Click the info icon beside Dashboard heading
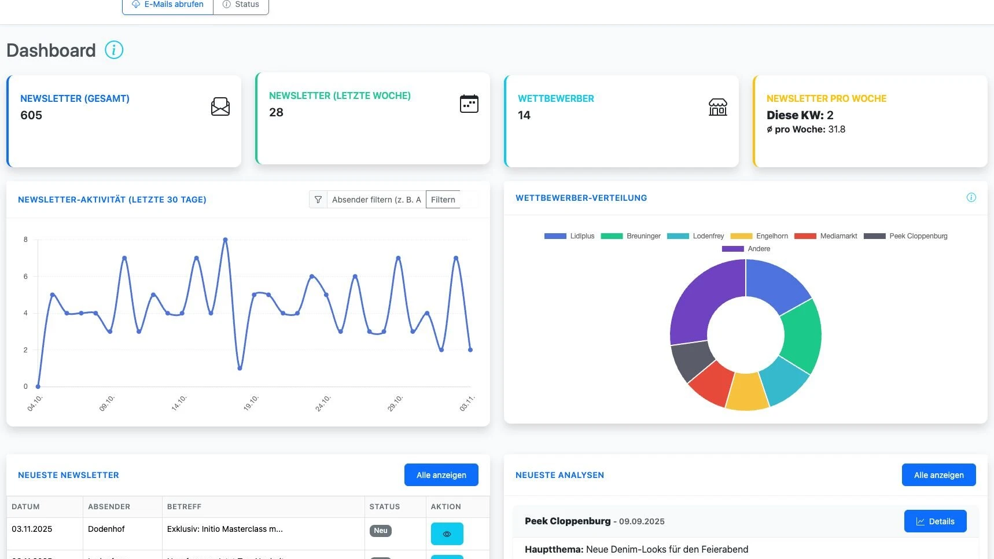The width and height of the screenshot is (994, 559). coord(114,50)
